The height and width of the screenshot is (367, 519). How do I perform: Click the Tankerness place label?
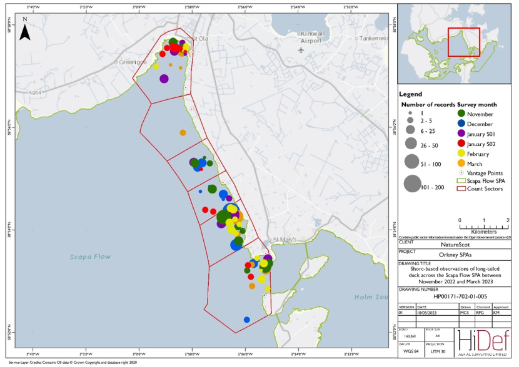373,38
